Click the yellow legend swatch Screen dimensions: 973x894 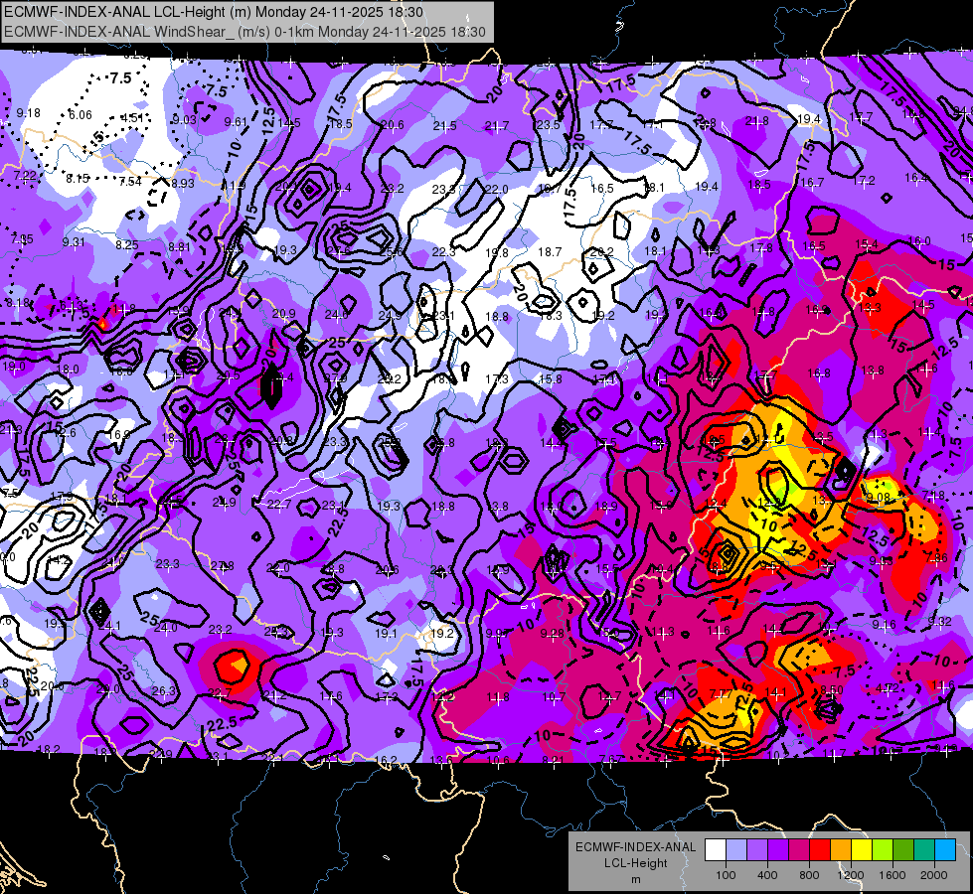862,850
